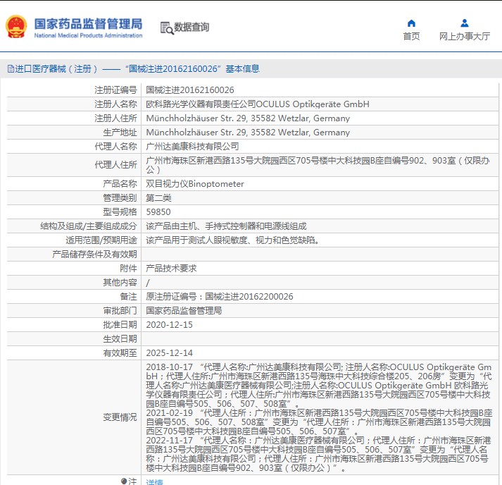Click the 进口医疗器械（注册）breadcrumb title
Screen dimensions: 502x485
coord(56,69)
